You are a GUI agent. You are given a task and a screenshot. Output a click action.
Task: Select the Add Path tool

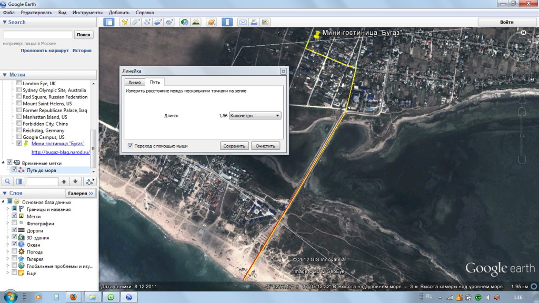click(147, 22)
